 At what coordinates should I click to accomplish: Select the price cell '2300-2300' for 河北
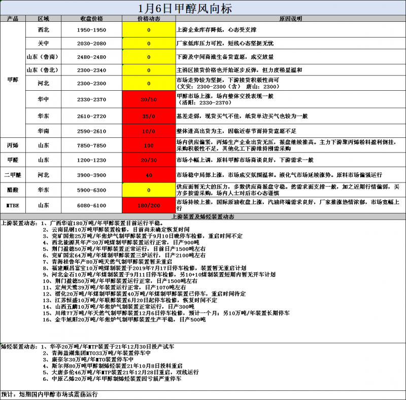point(91,83)
